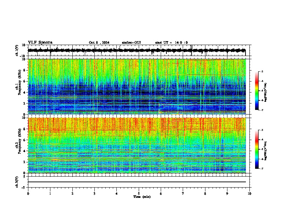The width and height of the screenshot is (281, 217).
Task: Click the time axis tick label 1
Action: point(50,194)
